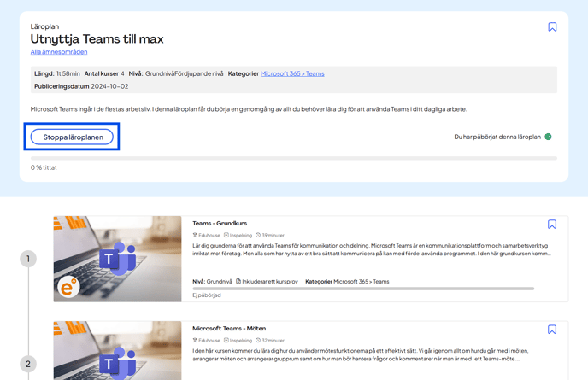Select step 2 marker in the timeline
This screenshot has width=588, height=380.
tap(28, 364)
